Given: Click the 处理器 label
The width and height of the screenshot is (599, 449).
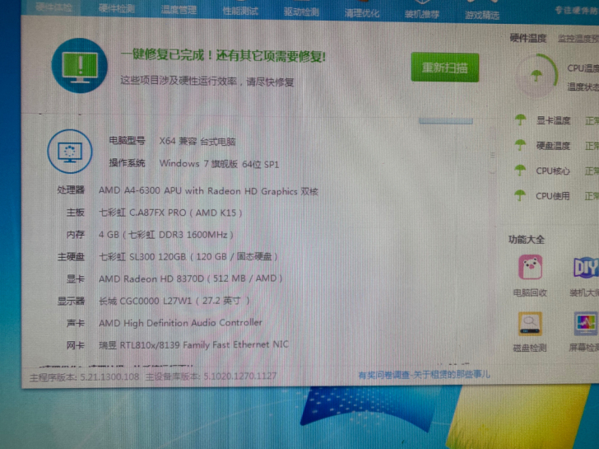Looking at the screenshot, I should pyautogui.click(x=71, y=189).
